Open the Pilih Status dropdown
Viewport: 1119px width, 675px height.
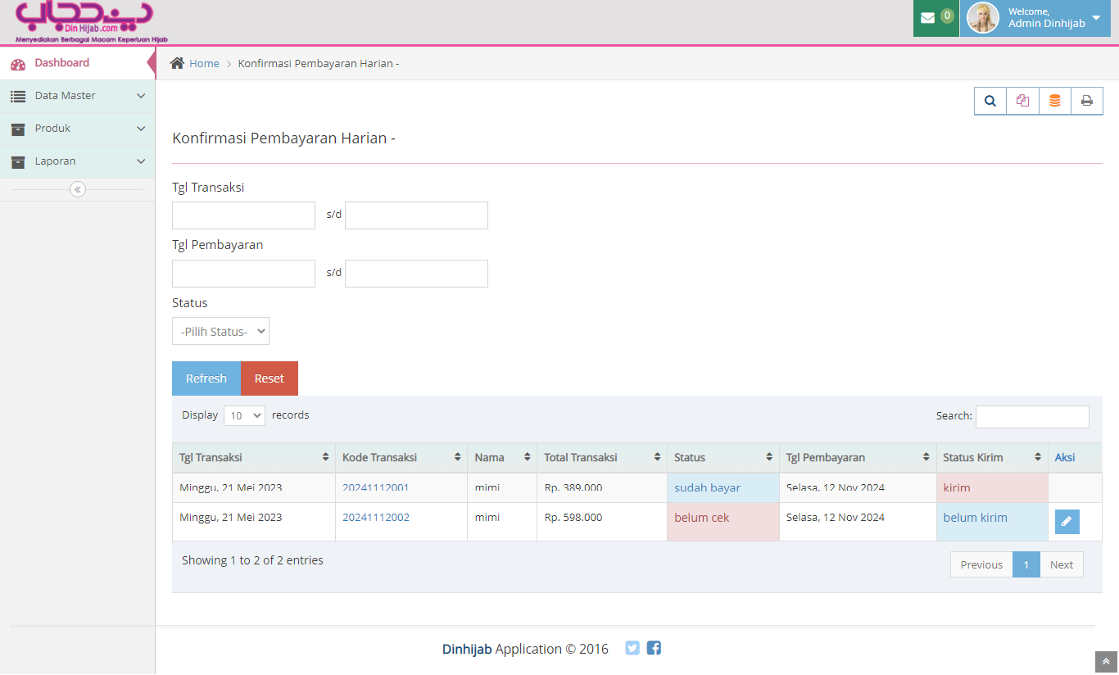click(220, 331)
